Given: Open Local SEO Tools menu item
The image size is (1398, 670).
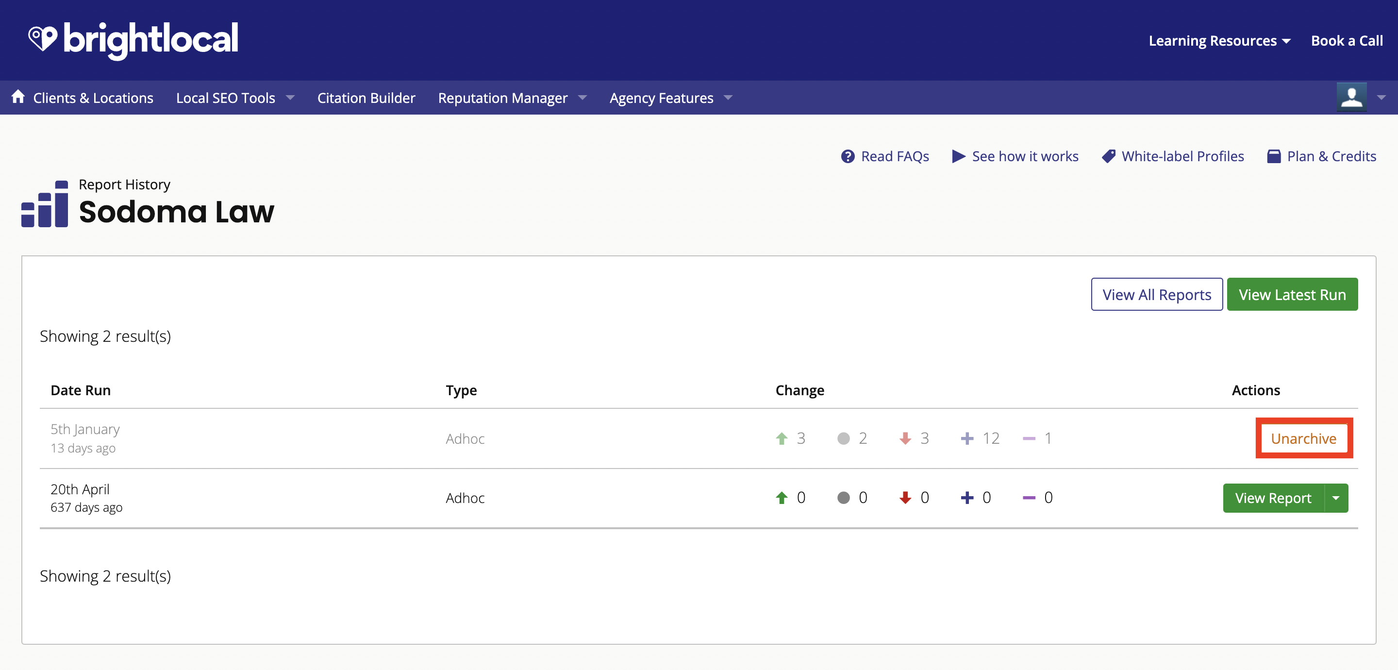Looking at the screenshot, I should point(226,98).
